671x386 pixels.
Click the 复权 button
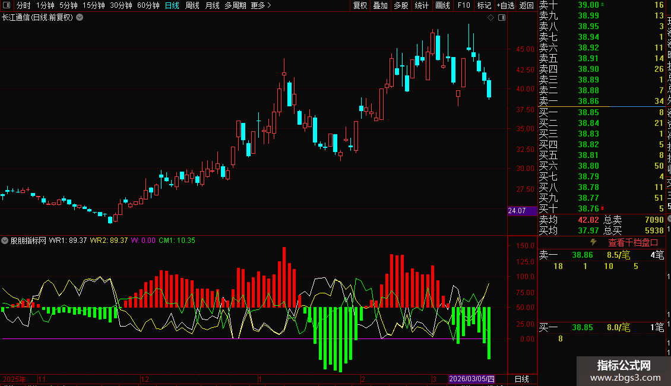(360, 5)
